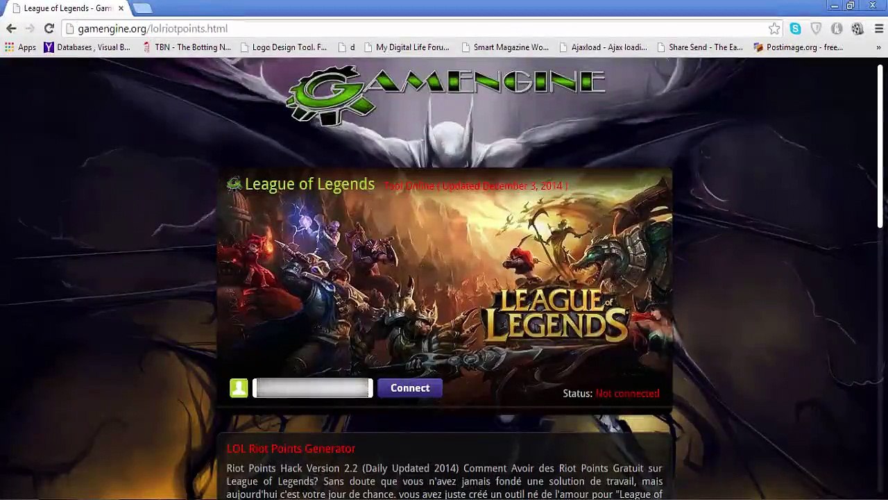The height and width of the screenshot is (500, 888).
Task: Open the Postimage.org bookmark
Action: [798, 47]
